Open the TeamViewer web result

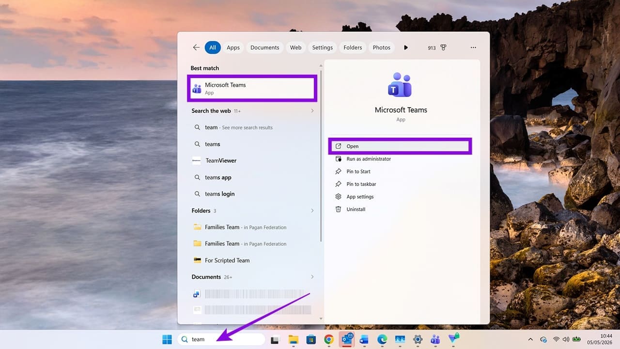pos(253,160)
